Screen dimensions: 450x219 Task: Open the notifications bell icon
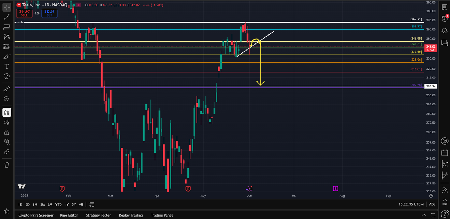[x=445, y=202]
